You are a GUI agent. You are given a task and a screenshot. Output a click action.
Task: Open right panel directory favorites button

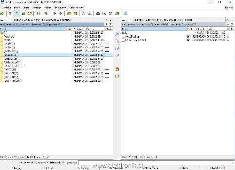pos(228,24)
